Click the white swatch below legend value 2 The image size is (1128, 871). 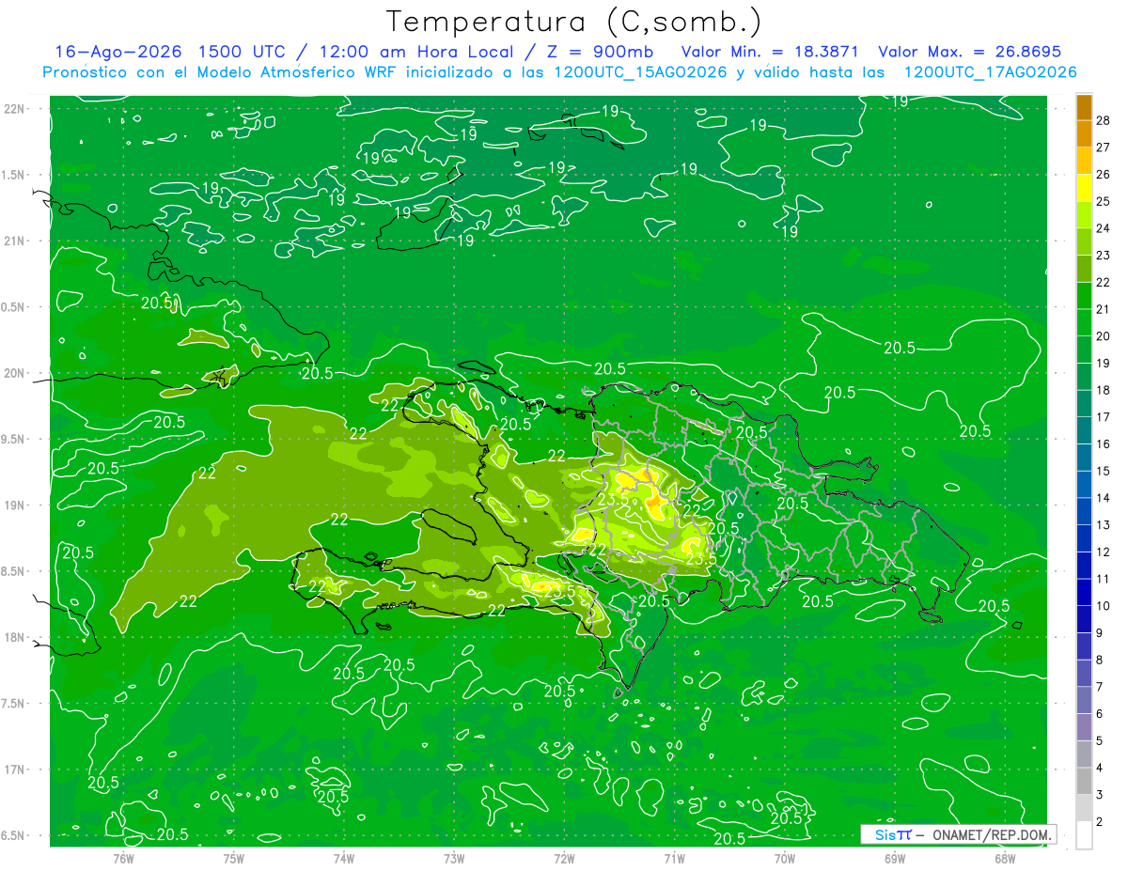[1084, 835]
